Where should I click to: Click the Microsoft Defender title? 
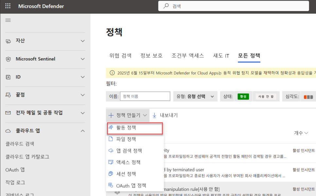click(x=41, y=6)
